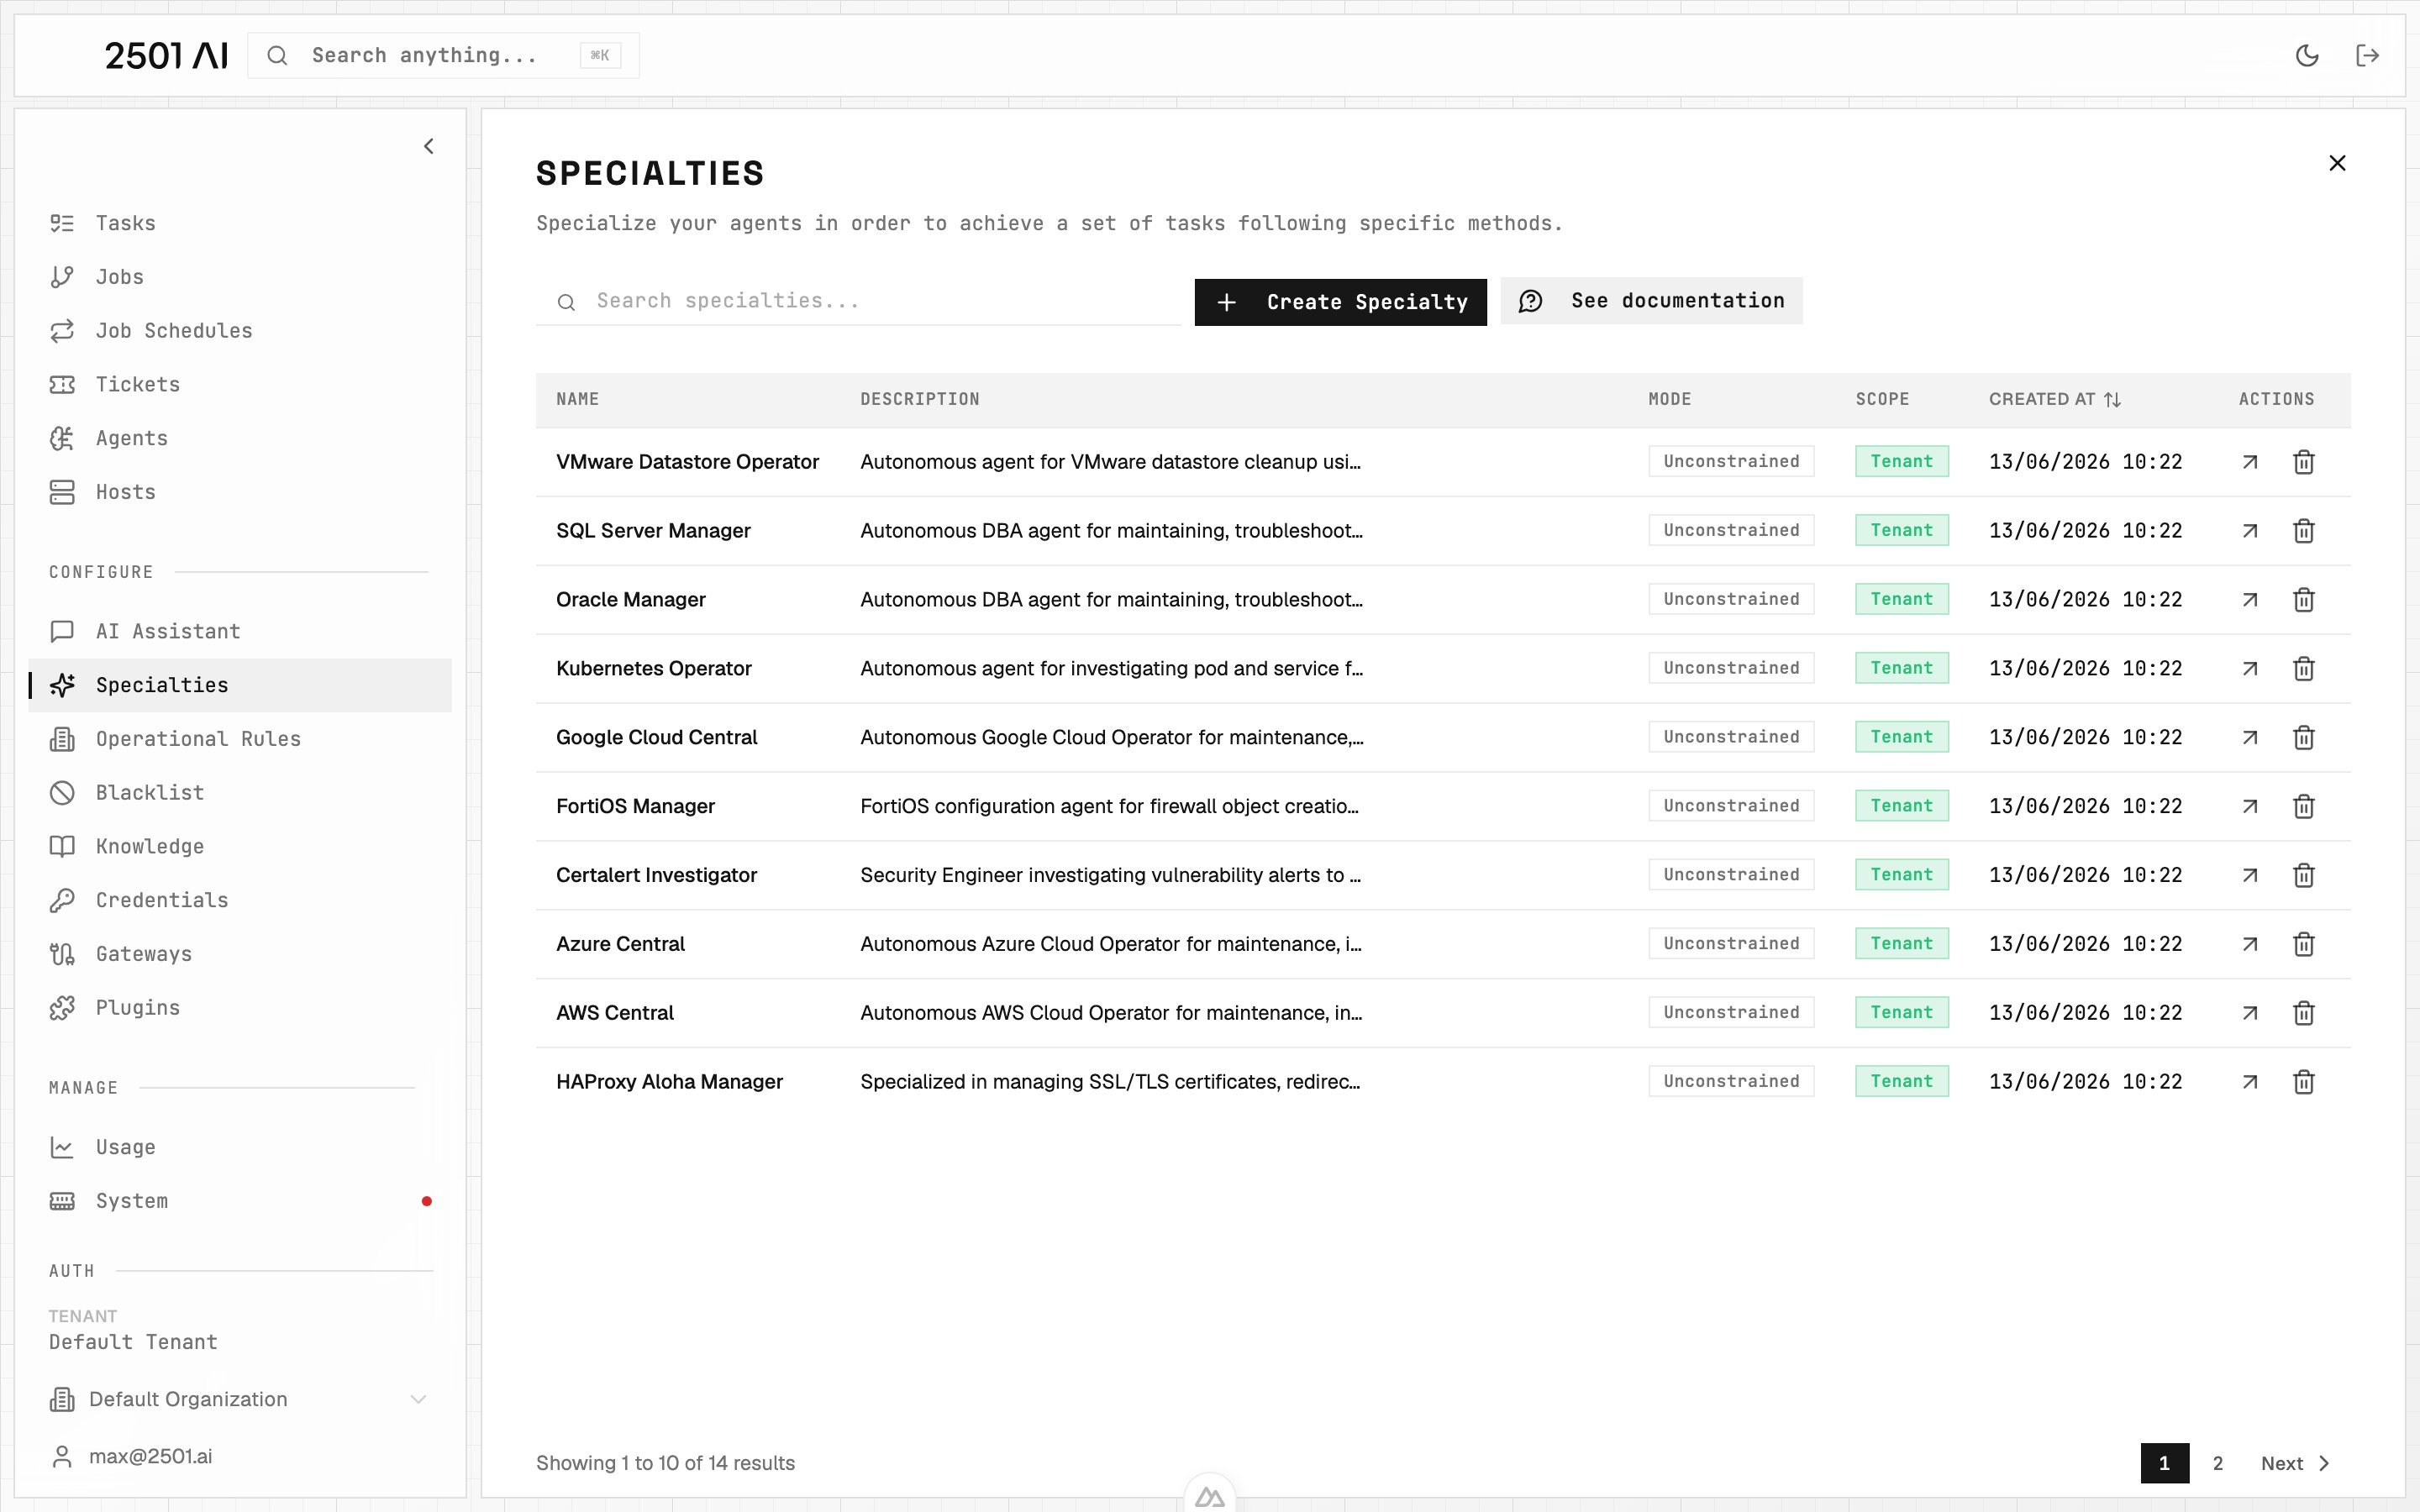Image resolution: width=2420 pixels, height=1512 pixels.
Task: Click the Nuxt logo at bottom center
Action: click(x=1210, y=1497)
